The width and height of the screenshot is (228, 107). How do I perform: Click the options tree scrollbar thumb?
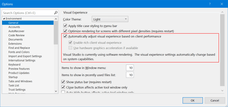[56, 32]
